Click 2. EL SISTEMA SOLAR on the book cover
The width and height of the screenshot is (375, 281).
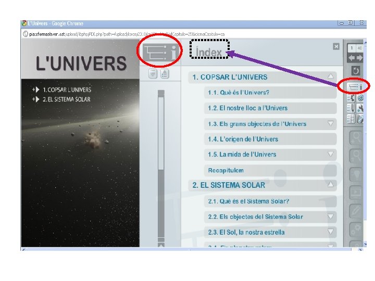[67, 99]
